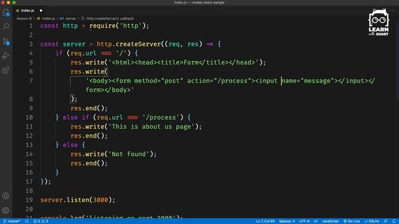Image resolution: width=399 pixels, height=224 pixels.
Task: Click Ln 7, Col 65 in the status bar
Action: point(265,222)
